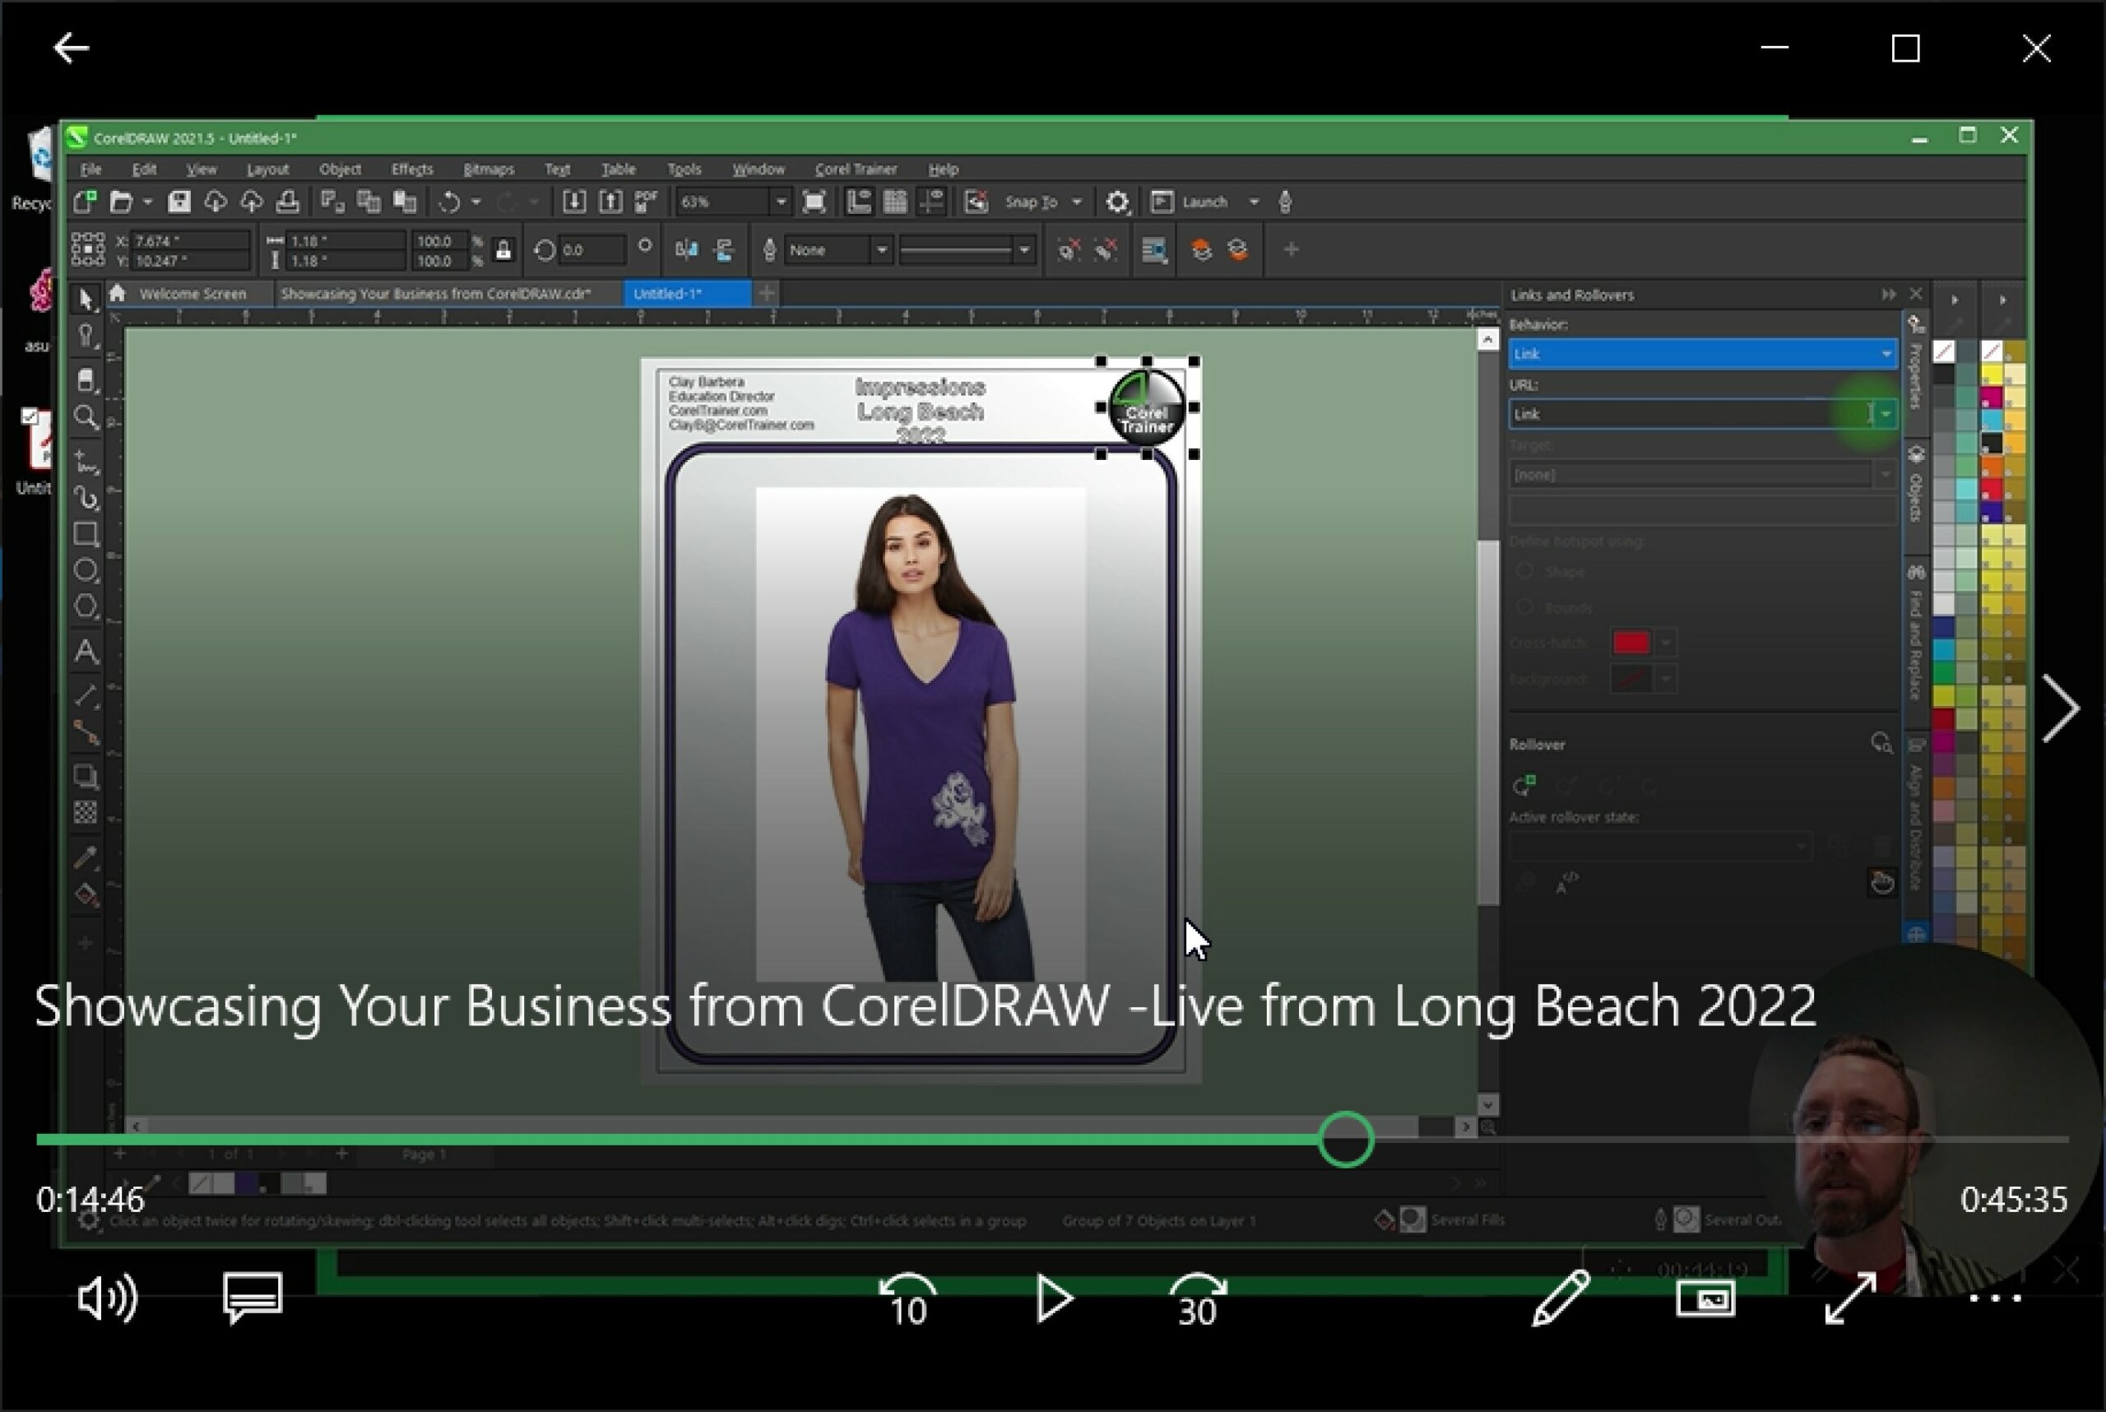This screenshot has height=1412, width=2106.
Task: Click the cyan swatch in color palette
Action: click(1943, 650)
